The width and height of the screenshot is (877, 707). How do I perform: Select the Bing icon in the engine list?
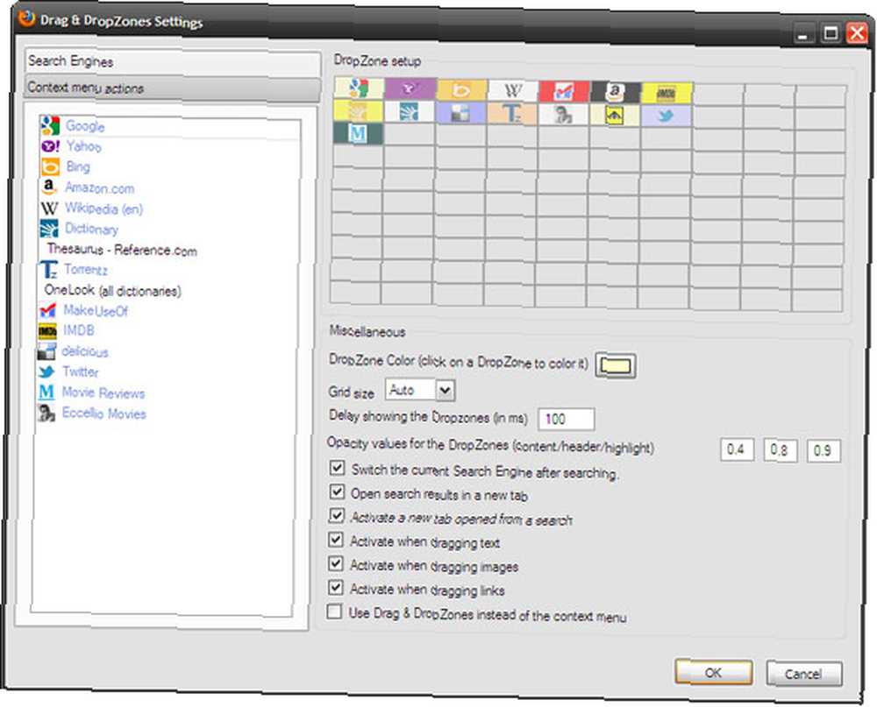click(50, 167)
